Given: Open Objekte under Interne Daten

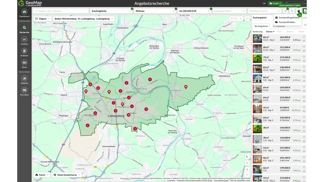Looking at the screenshot, I should (x=24, y=80).
